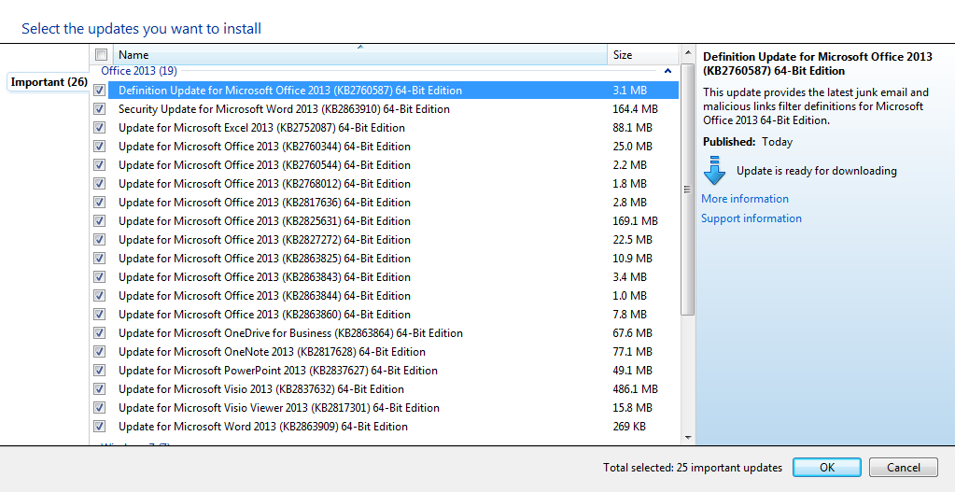This screenshot has width=955, height=492.
Task: Select Update for Office KB2760344 row
Action: click(x=393, y=147)
